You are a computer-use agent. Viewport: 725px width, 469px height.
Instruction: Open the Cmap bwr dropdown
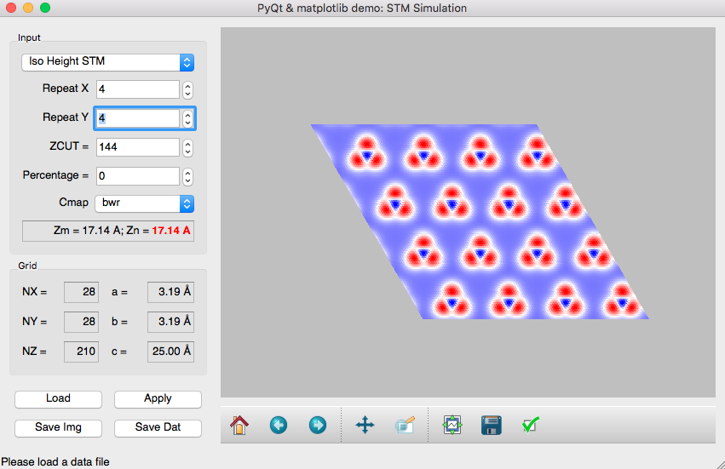(x=144, y=203)
